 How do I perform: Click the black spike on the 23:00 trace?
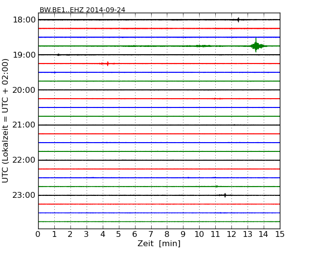point(225,195)
